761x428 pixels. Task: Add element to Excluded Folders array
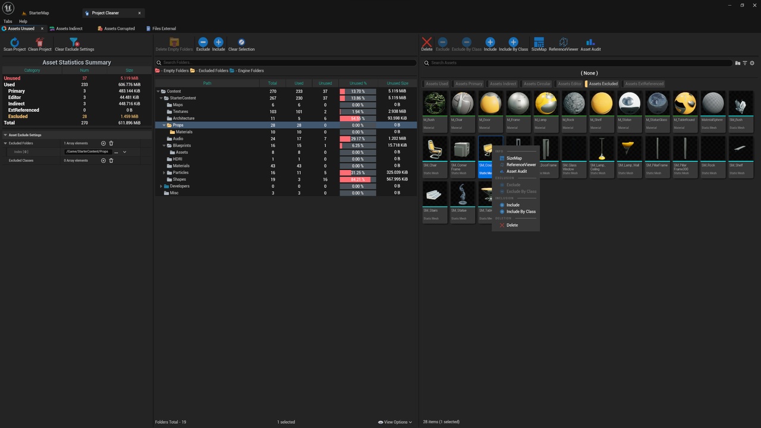[103, 143]
